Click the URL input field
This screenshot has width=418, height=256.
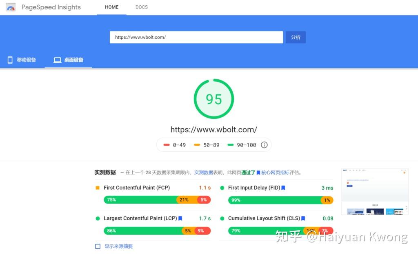(196, 37)
